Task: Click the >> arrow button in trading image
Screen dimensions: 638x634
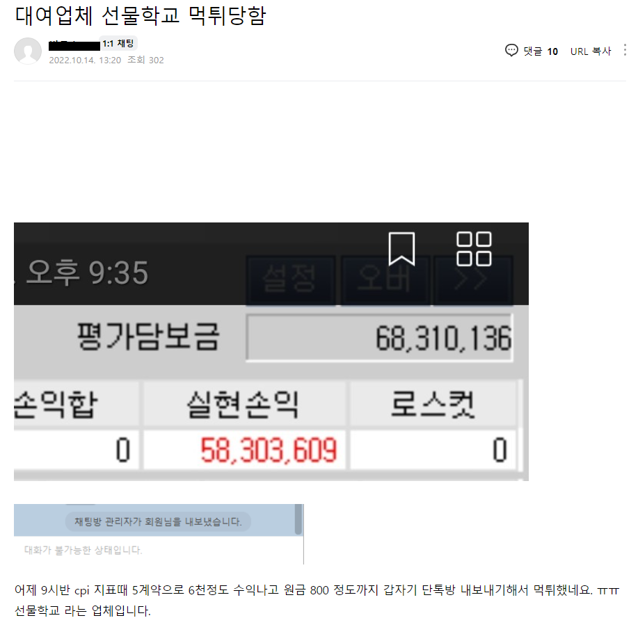Action: (472, 279)
